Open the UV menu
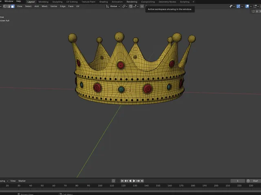This screenshot has height=195, width=261. point(78,6)
